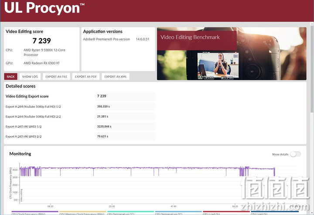314x215 pixels.
Task: Click the Premiere Pro version number 14.6.0.51
Action: tap(142, 39)
